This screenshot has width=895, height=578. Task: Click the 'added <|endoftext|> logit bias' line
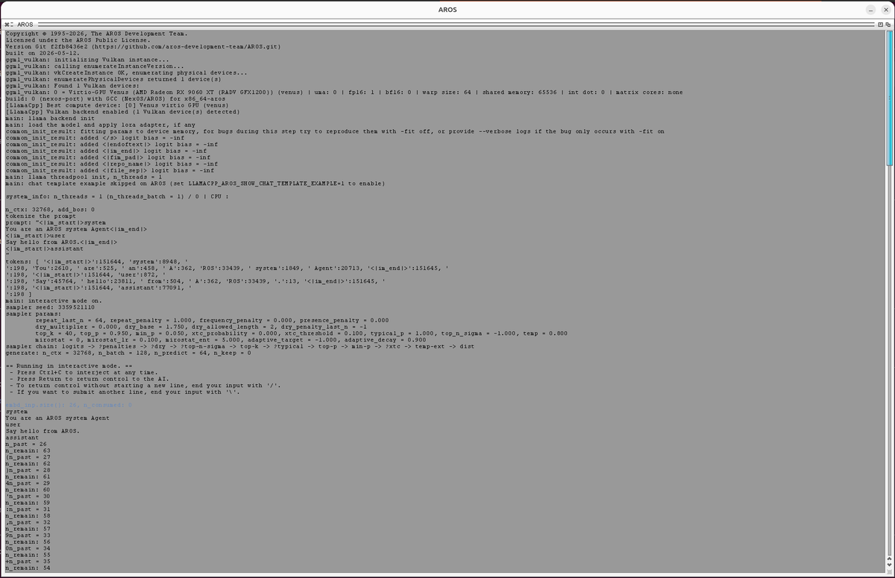[x=111, y=143]
